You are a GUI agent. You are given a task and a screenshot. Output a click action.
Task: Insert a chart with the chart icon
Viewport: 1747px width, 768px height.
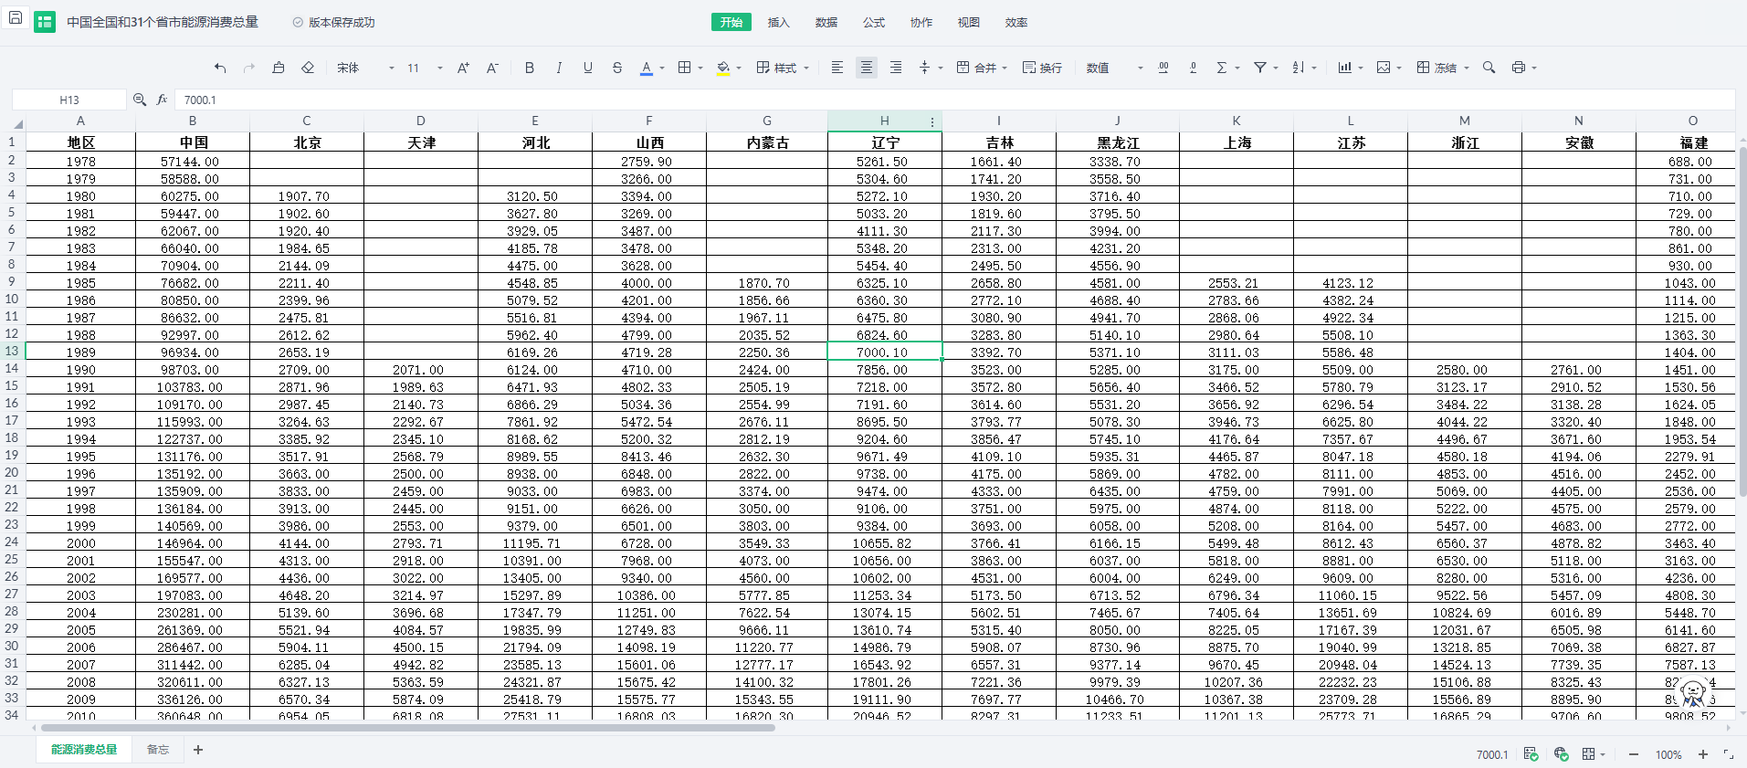pyautogui.click(x=1345, y=68)
